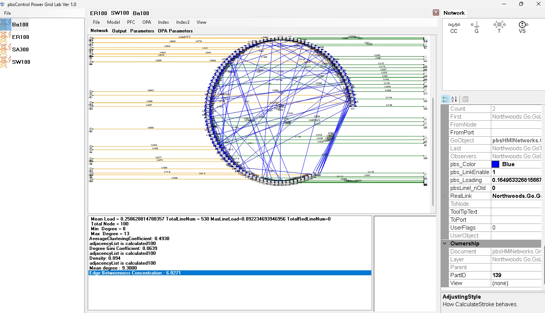Select the Density: 0.094 output line
This screenshot has width=545, height=313.
tap(230, 258)
